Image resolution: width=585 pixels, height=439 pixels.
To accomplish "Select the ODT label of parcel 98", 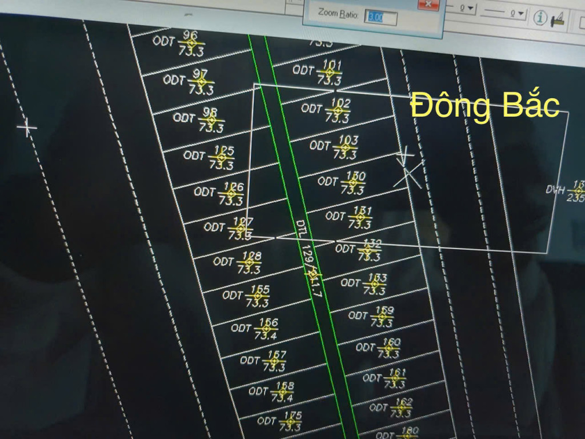I will point(184,117).
